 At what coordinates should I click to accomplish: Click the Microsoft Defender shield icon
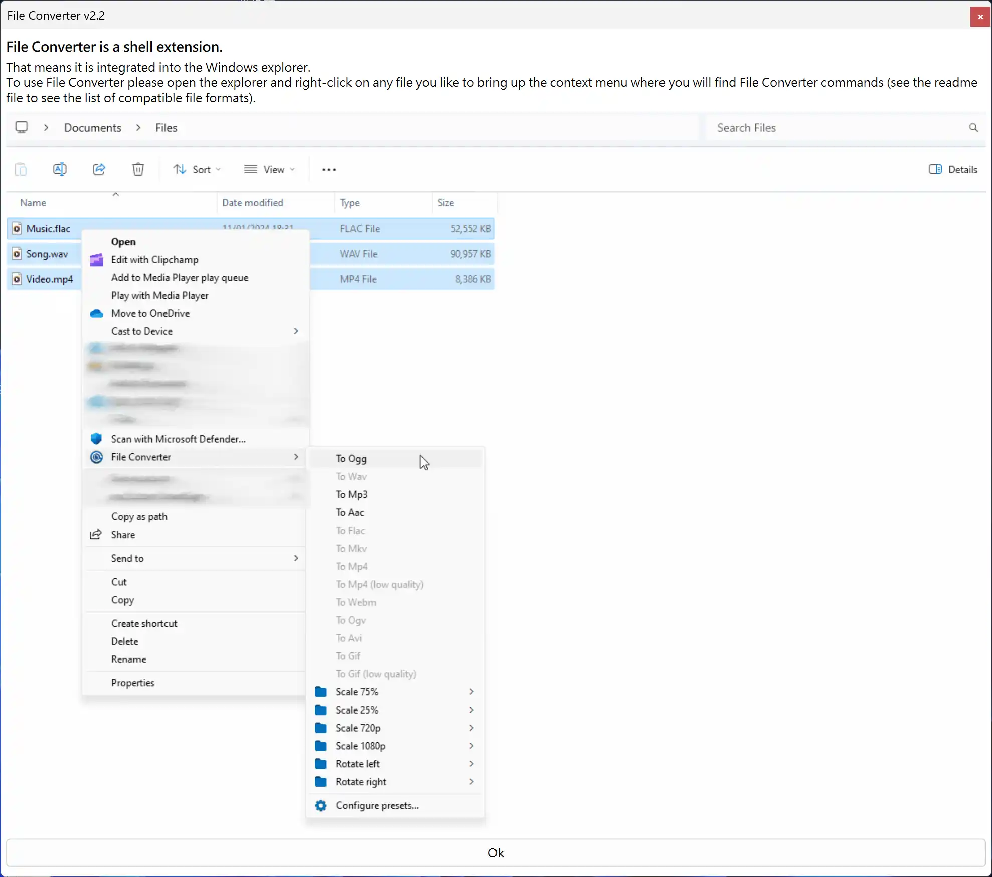tap(96, 439)
